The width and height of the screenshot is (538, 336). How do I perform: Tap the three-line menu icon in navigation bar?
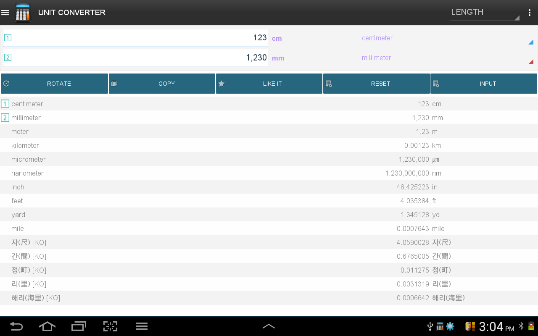(x=142, y=326)
